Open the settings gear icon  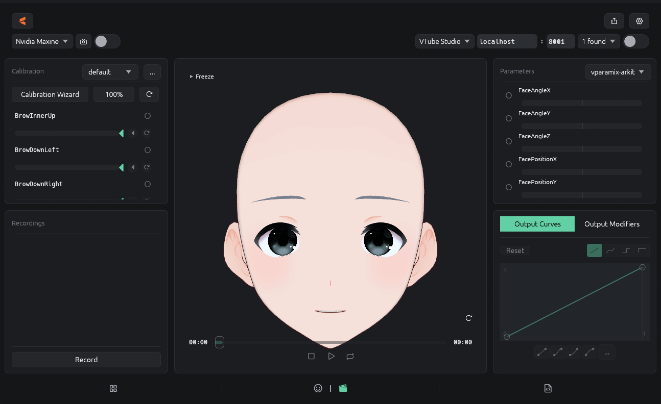coord(639,21)
